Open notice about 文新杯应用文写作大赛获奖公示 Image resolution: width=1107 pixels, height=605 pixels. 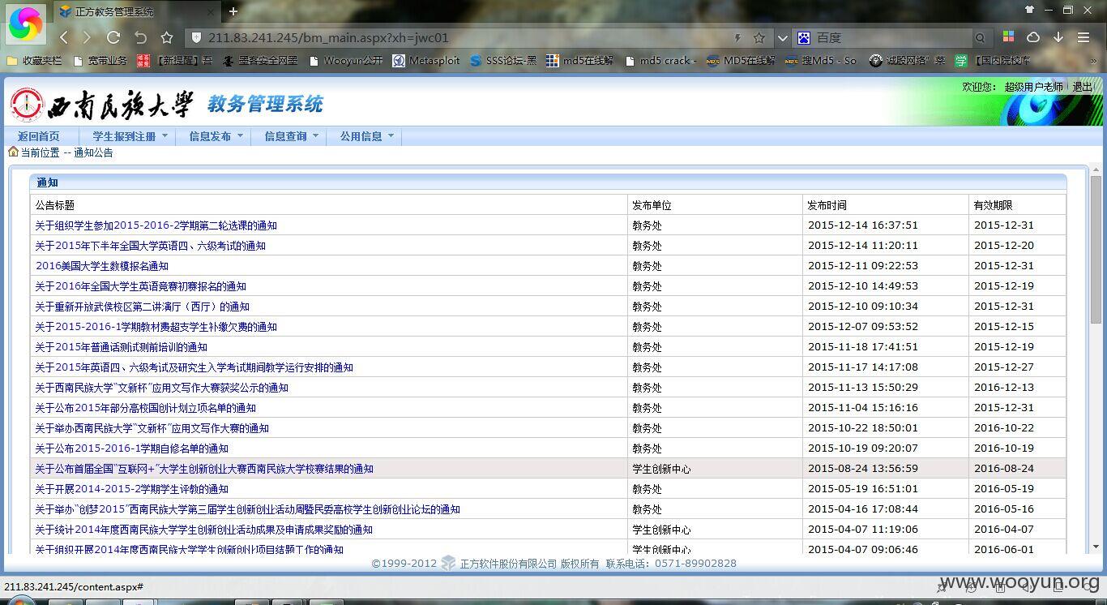point(161,388)
